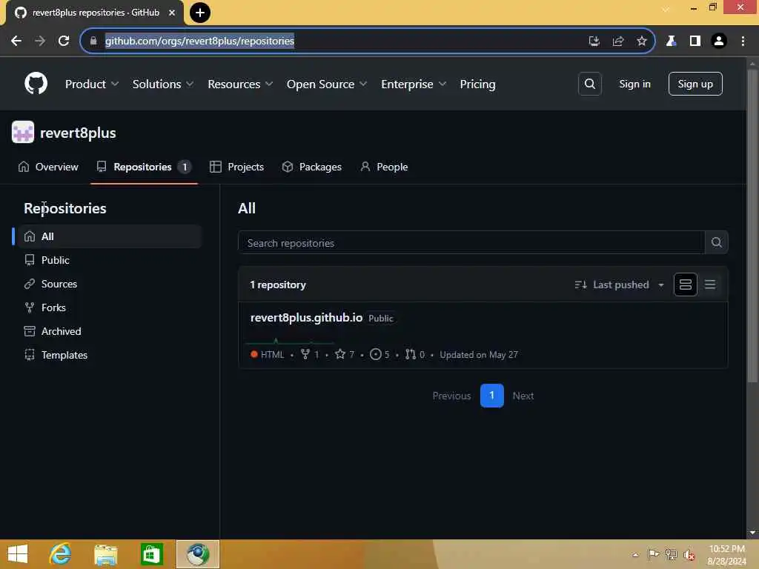The height and width of the screenshot is (569, 759).
Task: Select the Repositories tab
Action: click(143, 167)
